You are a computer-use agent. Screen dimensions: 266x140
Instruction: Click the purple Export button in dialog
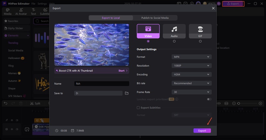(x=202, y=131)
